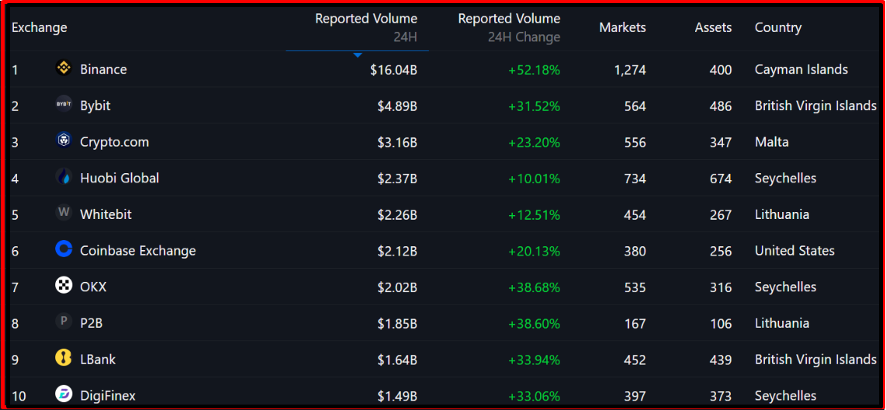The image size is (886, 410).
Task: Click the Crypto.com logo icon
Action: [64, 141]
